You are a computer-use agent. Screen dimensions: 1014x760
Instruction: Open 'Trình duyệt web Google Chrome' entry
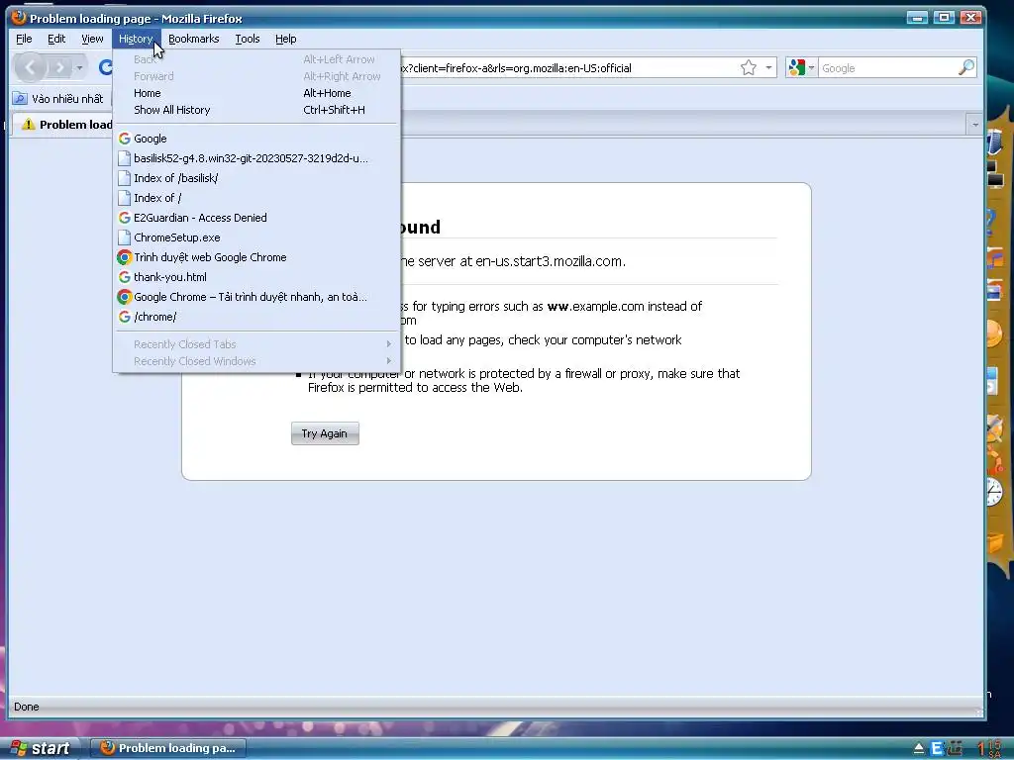[x=256, y=257]
